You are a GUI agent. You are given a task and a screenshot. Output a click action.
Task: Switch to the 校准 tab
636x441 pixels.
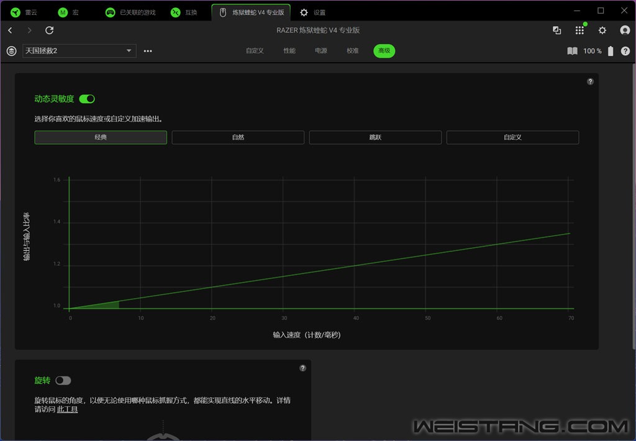tap(353, 51)
